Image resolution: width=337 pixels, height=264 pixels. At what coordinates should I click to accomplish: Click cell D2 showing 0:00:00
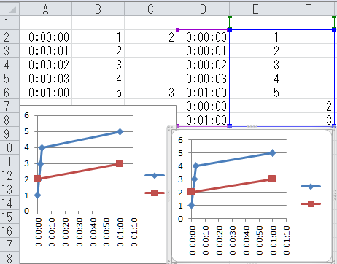(204, 36)
